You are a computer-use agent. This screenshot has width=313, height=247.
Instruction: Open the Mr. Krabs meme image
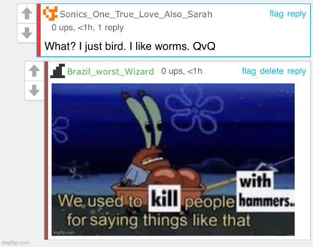coord(173,160)
